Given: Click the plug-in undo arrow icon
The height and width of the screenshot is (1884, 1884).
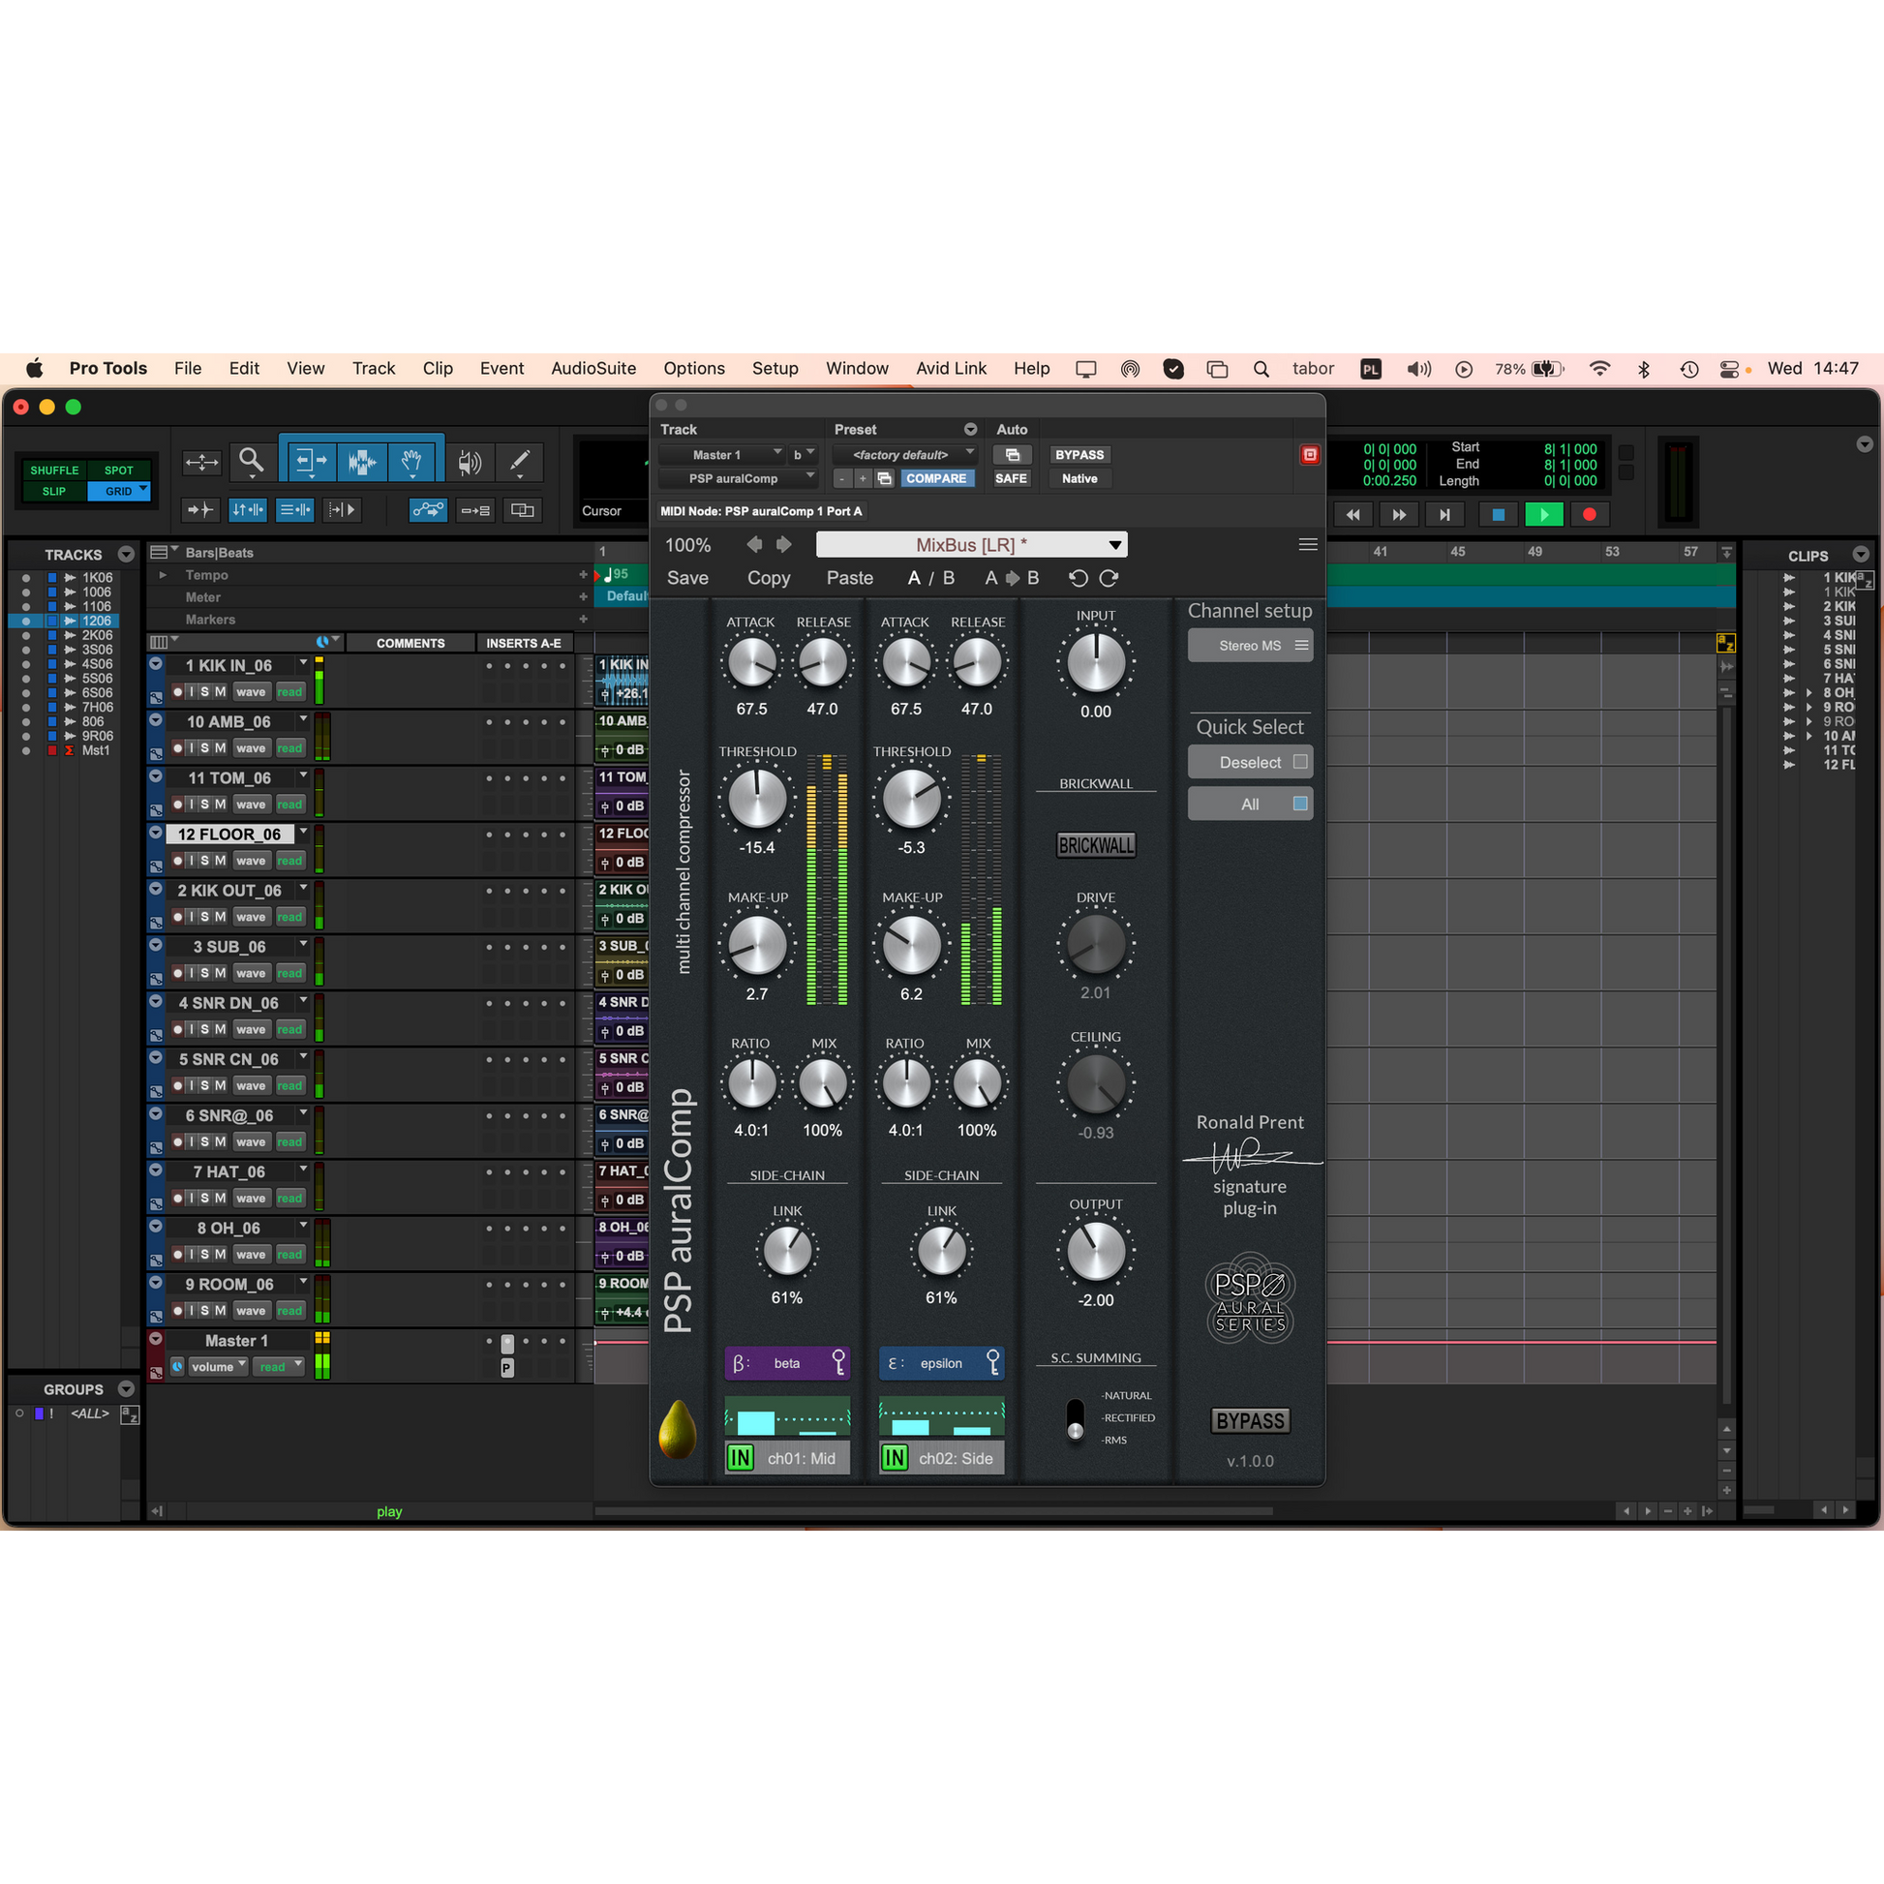Looking at the screenshot, I should click(1078, 578).
